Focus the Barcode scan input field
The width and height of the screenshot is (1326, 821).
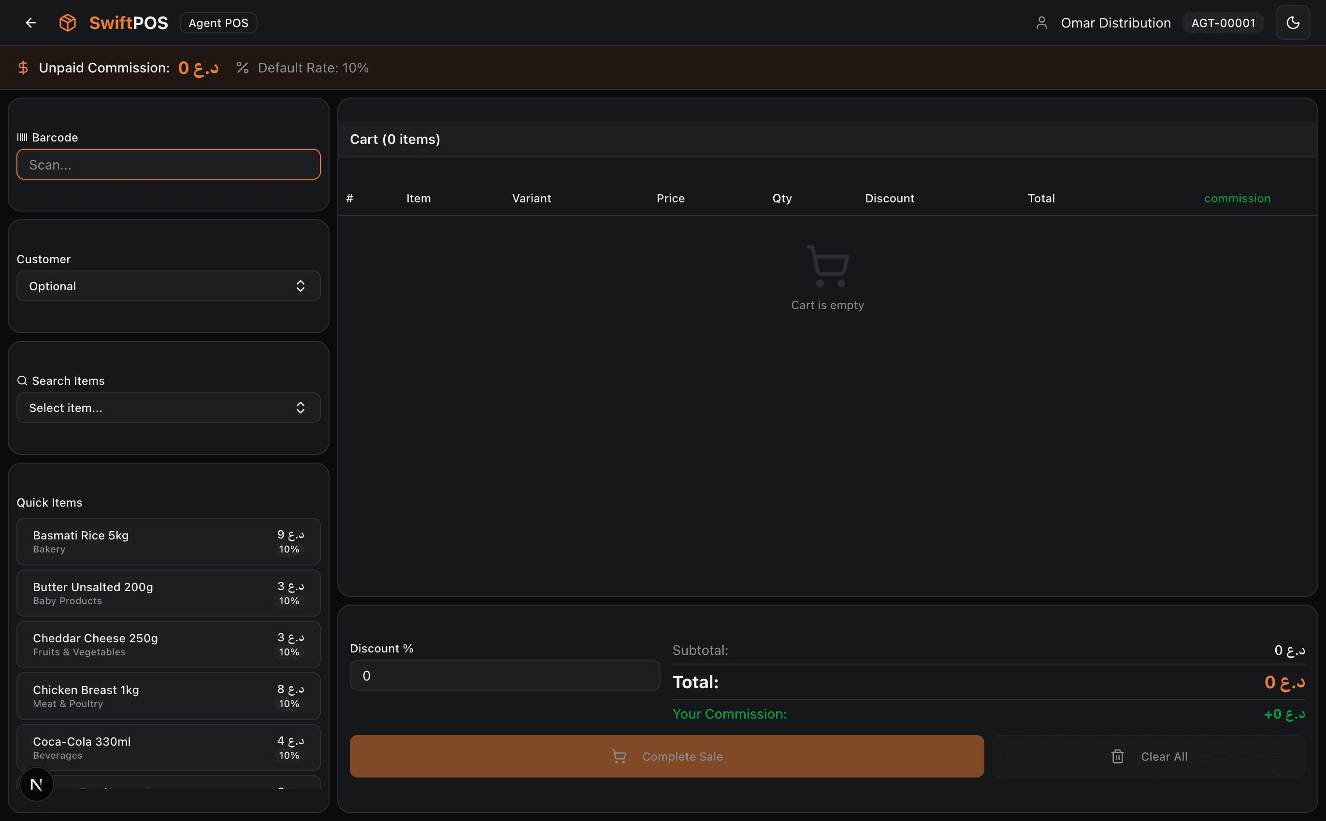(168, 165)
